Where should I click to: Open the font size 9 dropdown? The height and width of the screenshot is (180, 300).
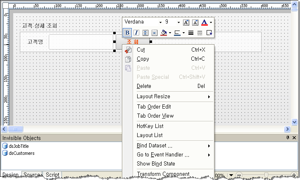tap(179, 22)
